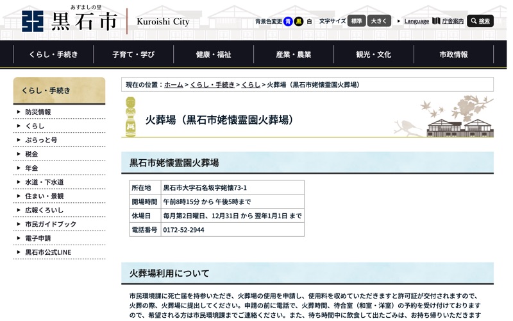Click the phone number 0172-52-2944
This screenshot has height=321, width=513.
coord(183,230)
